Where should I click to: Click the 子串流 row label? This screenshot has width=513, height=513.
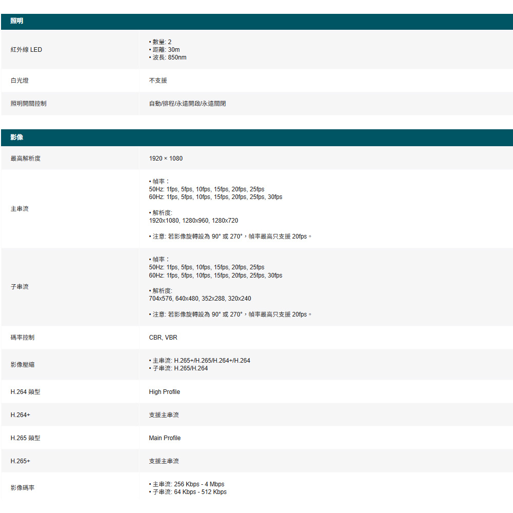tap(19, 287)
